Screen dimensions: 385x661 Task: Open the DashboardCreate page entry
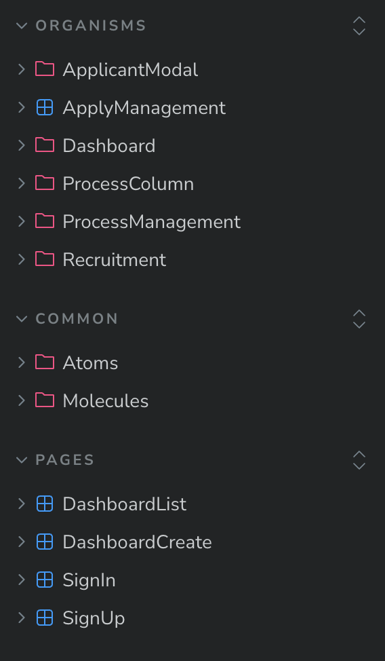pos(137,542)
